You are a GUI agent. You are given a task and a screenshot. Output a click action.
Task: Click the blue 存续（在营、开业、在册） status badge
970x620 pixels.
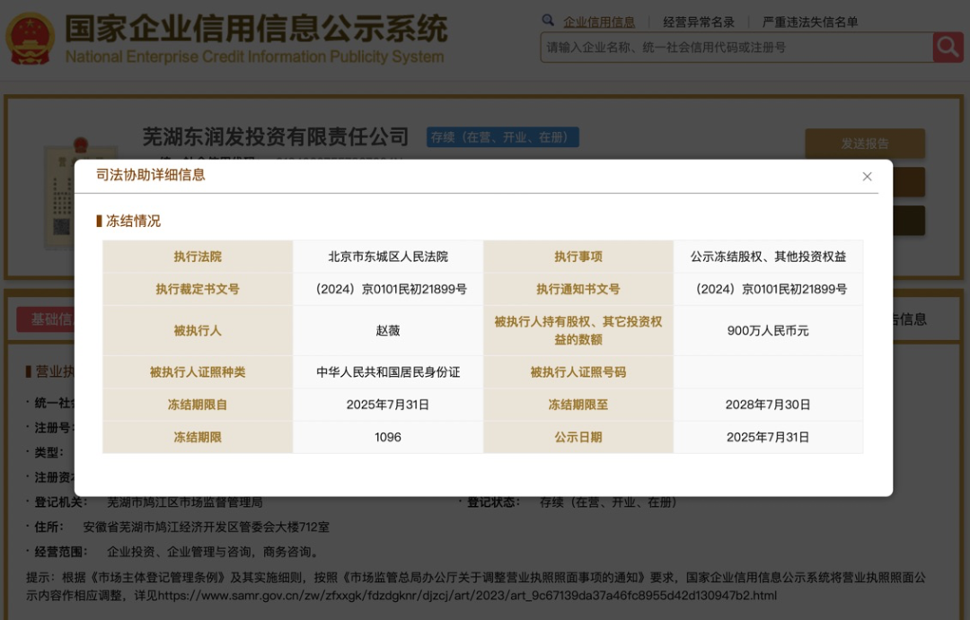[x=503, y=137]
